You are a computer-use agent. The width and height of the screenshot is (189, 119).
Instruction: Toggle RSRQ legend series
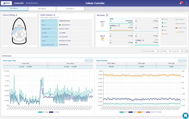pyautogui.click(x=133, y=112)
